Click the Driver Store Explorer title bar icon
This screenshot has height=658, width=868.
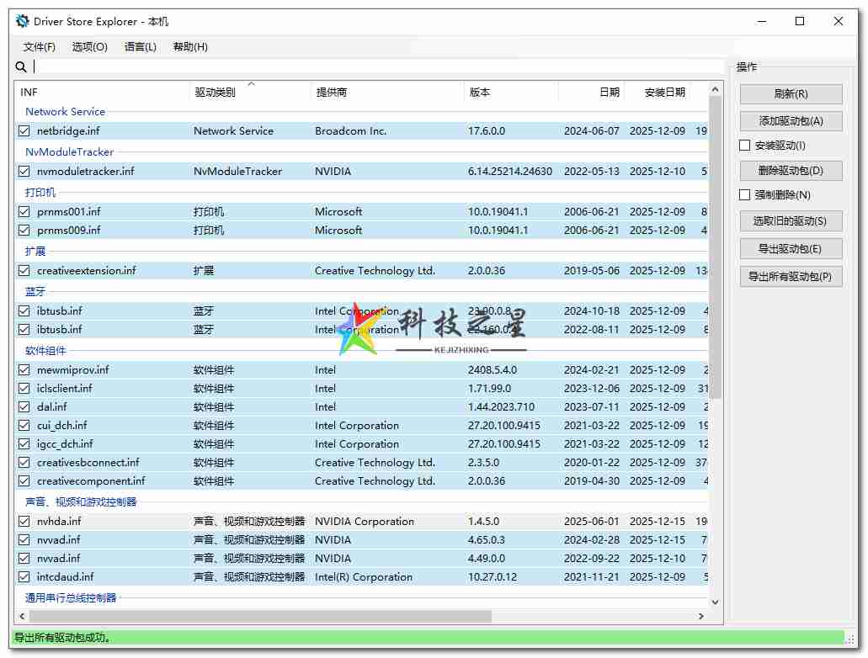(21, 21)
